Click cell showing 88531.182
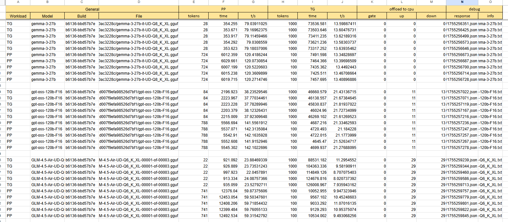508x222 pixels. (x=312, y=160)
